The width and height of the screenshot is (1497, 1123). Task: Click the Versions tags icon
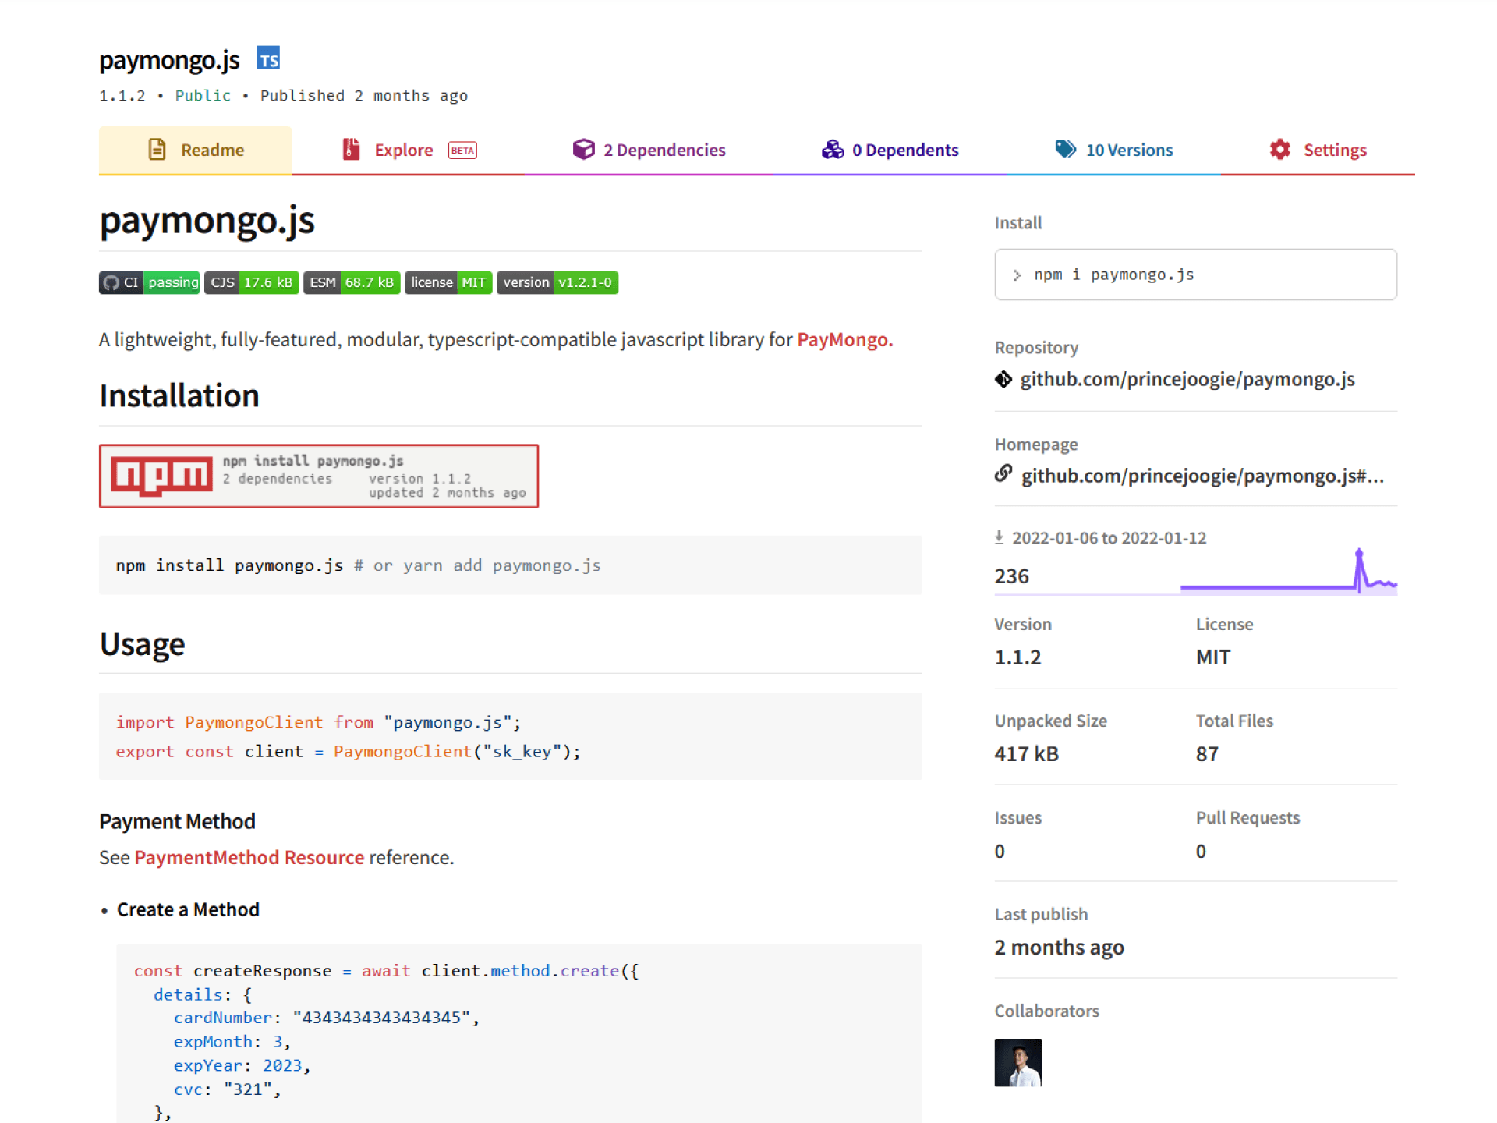[1065, 149]
